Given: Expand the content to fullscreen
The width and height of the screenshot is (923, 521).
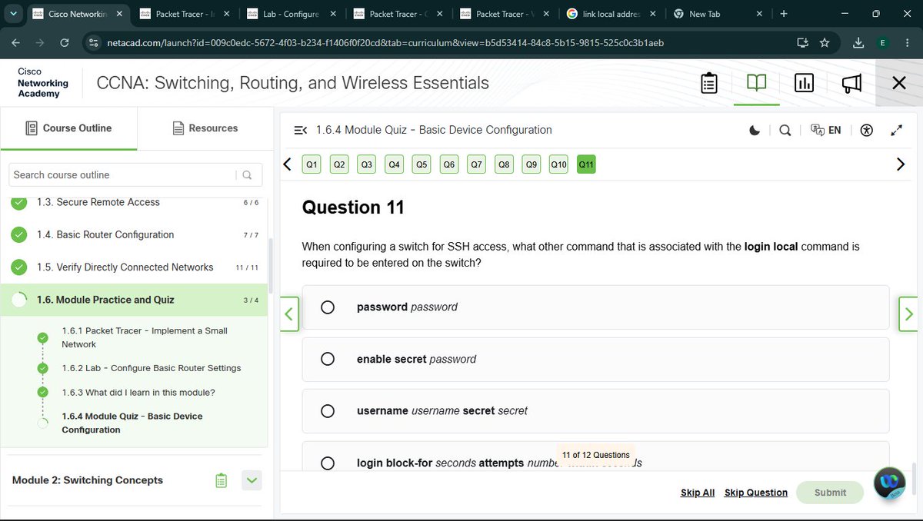Looking at the screenshot, I should 896,131.
